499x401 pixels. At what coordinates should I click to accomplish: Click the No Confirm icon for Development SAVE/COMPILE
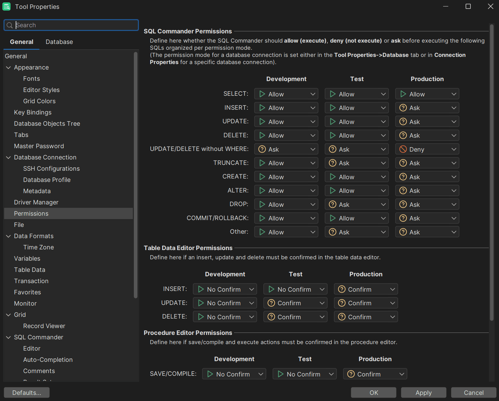click(210, 374)
